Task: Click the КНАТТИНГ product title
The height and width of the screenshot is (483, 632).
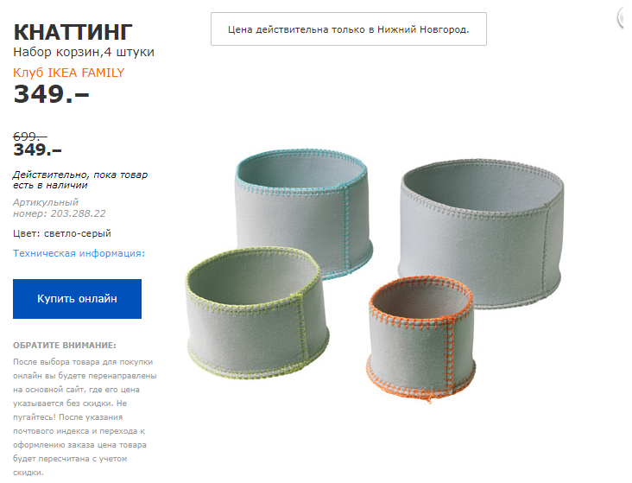Action: (x=73, y=32)
